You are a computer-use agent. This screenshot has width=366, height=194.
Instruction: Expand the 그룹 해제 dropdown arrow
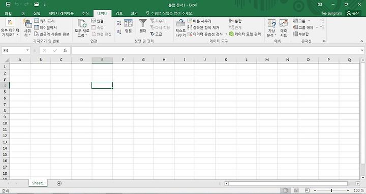317,27
